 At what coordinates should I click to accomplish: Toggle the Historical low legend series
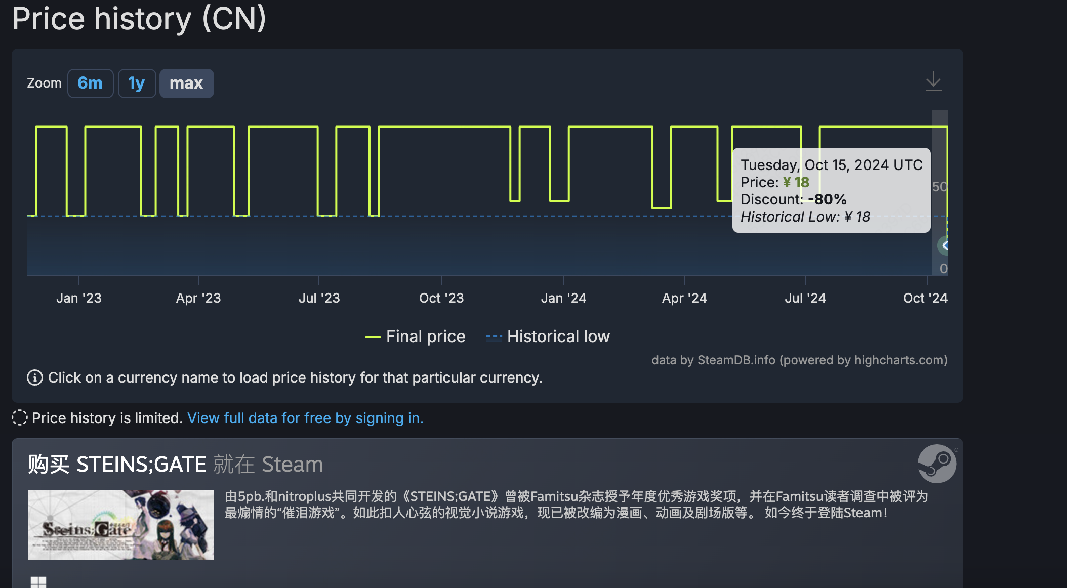click(x=548, y=337)
